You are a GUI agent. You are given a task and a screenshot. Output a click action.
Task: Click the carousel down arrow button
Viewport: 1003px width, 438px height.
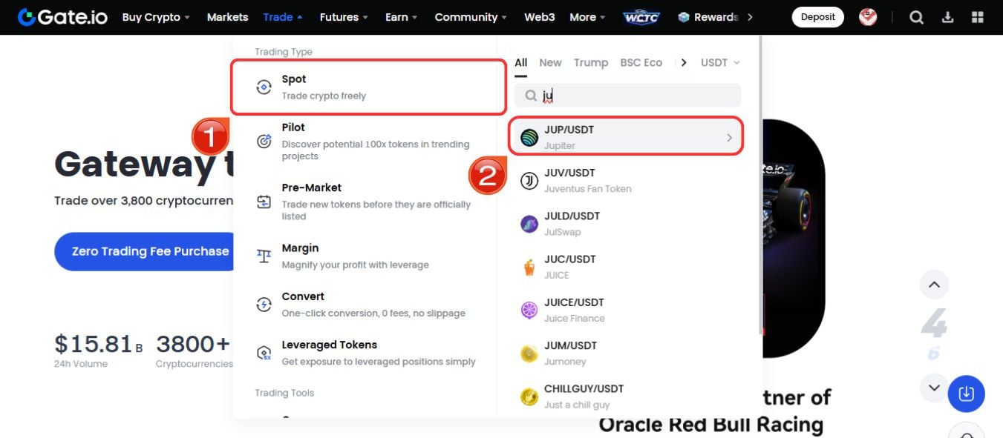934,387
